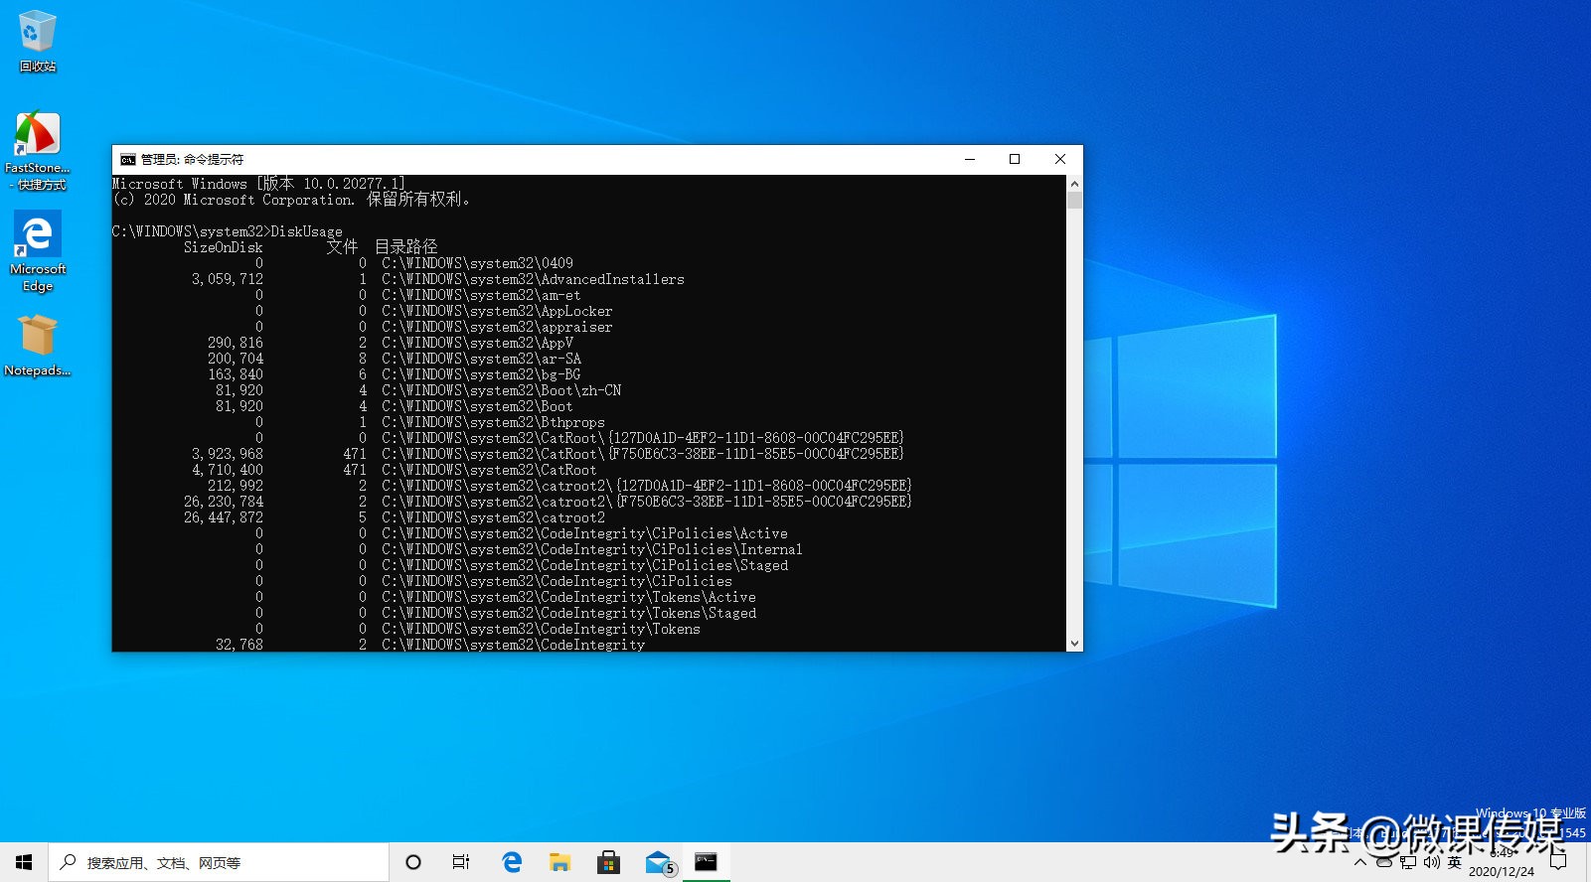
Task: Click the SizeOnDisk column header
Action: (223, 247)
